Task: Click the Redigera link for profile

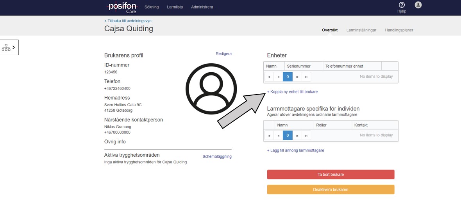Action: (x=223, y=54)
